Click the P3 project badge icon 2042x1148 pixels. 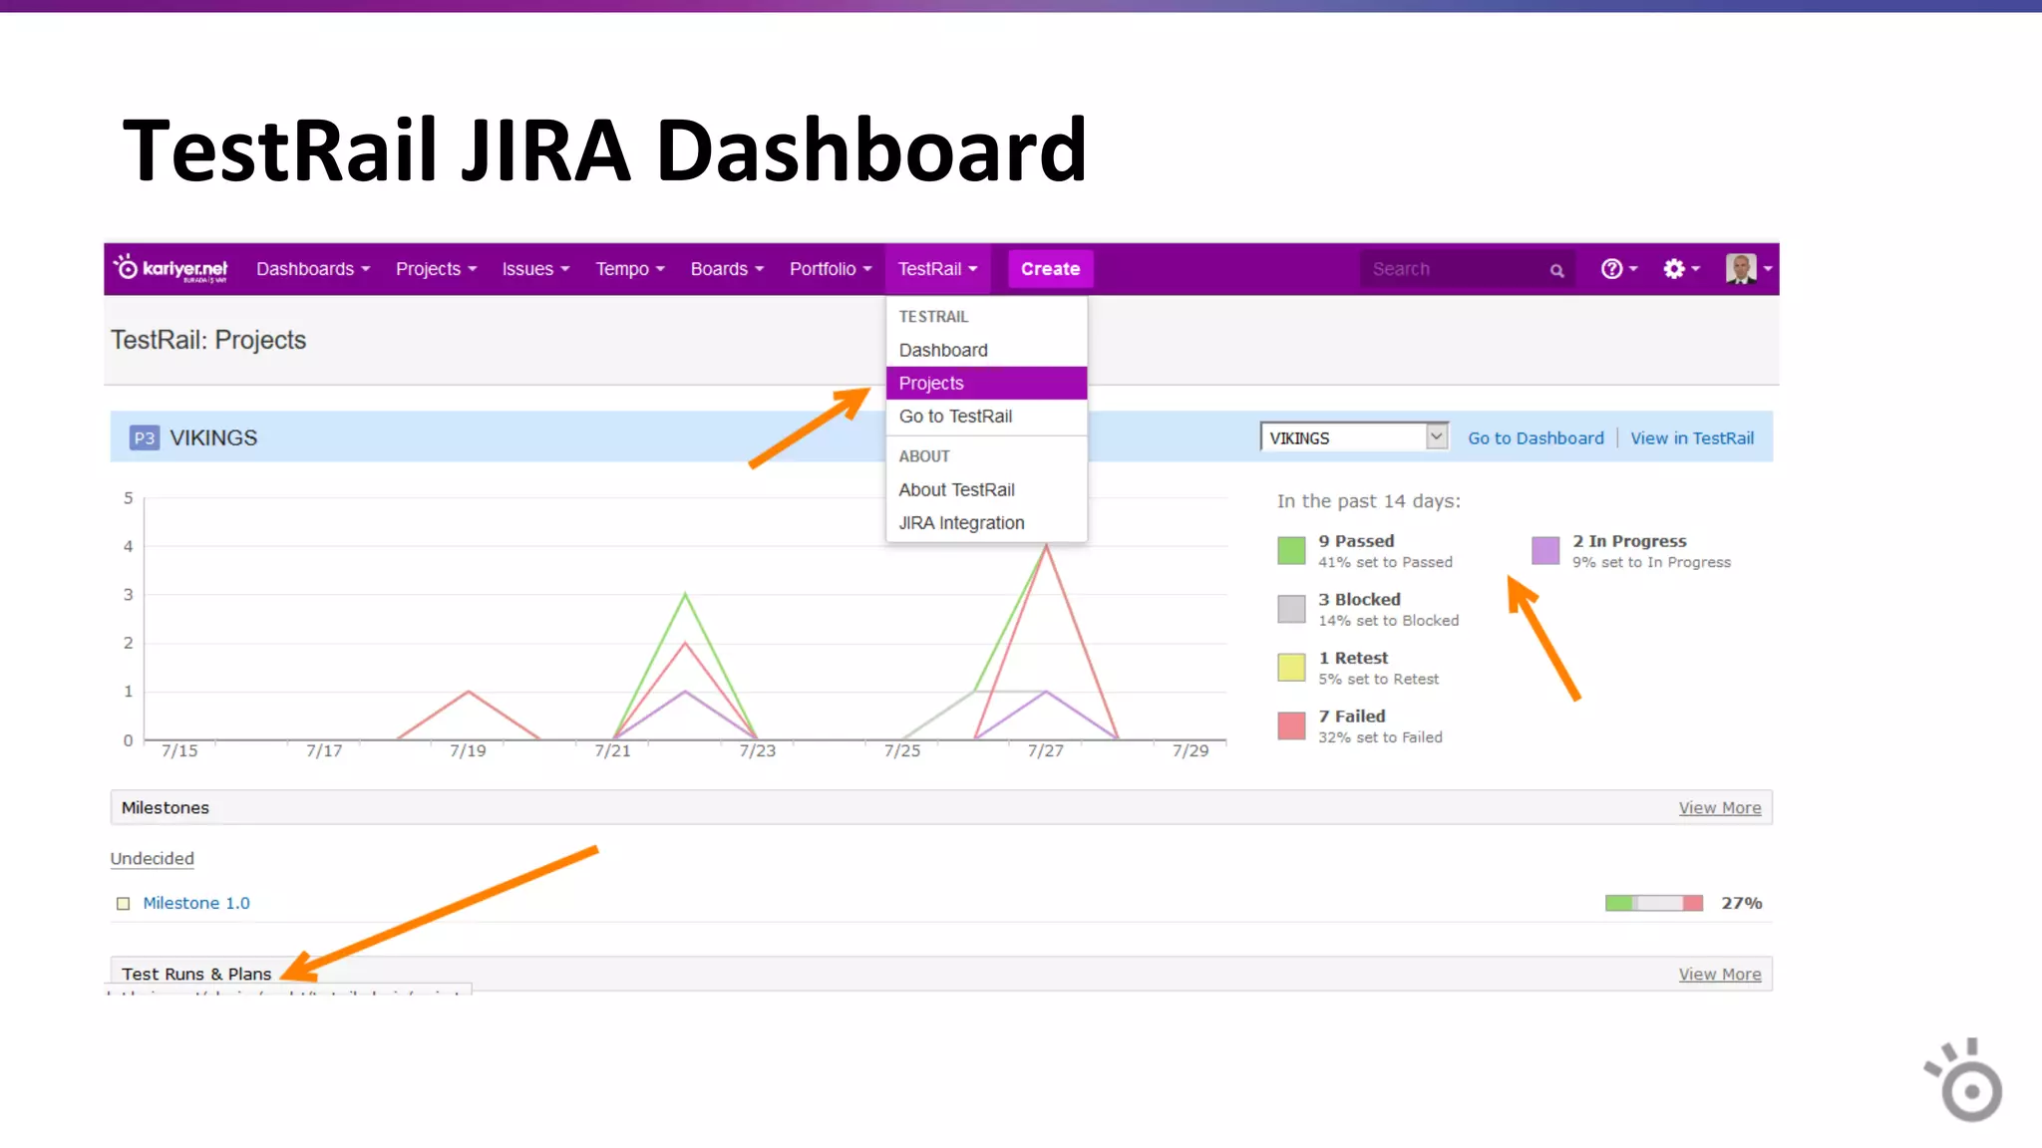[x=145, y=438]
